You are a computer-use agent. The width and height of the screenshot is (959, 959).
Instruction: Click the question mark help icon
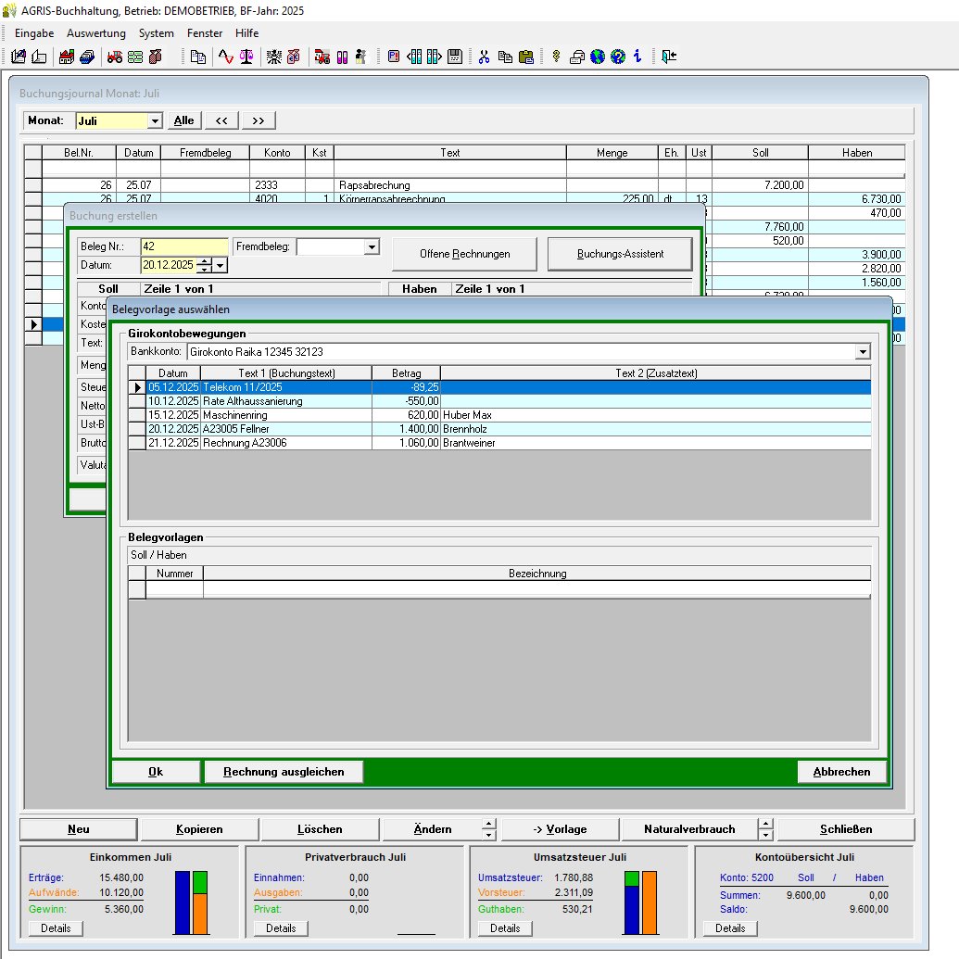pyautogui.click(x=618, y=57)
